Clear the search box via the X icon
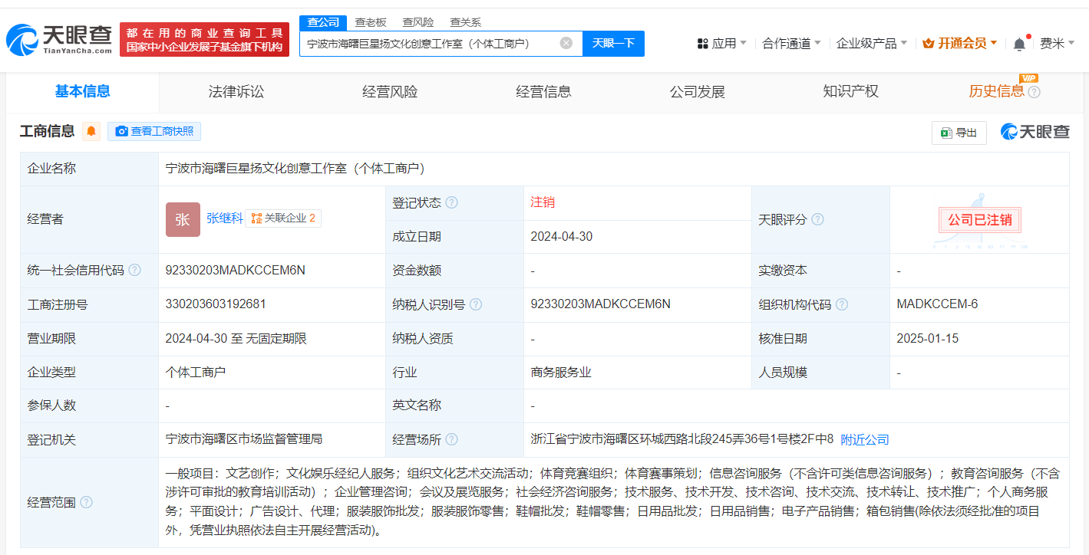Screen dimensions: 1089x555 (566, 44)
